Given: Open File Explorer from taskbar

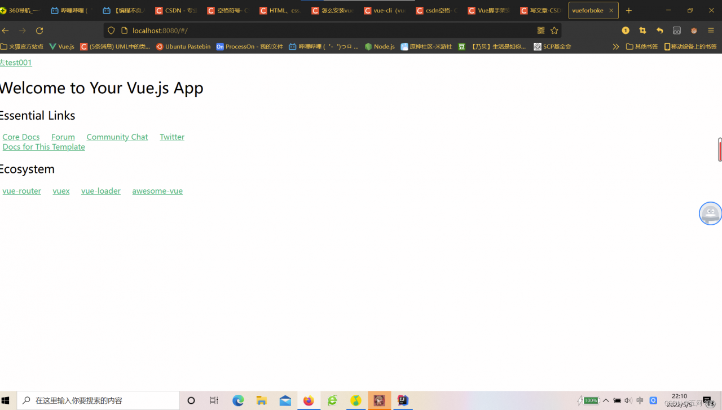Looking at the screenshot, I should click(x=262, y=400).
